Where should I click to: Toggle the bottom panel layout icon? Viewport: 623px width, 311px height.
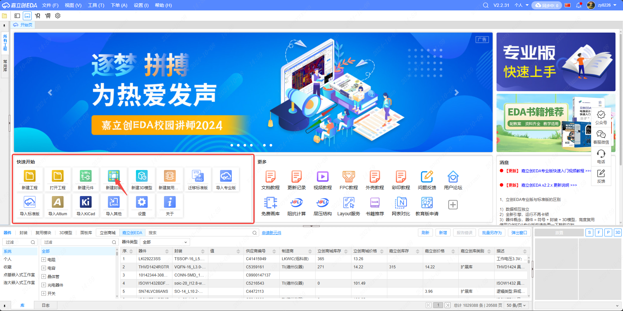(x=27, y=16)
